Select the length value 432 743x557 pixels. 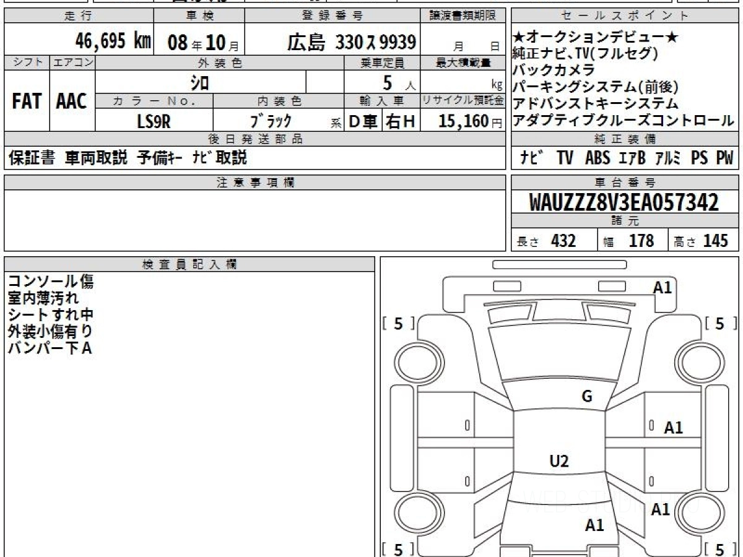point(563,241)
